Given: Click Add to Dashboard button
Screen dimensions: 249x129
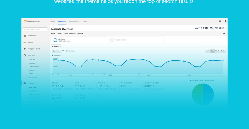Looking at the screenshot, I should 70,34.
